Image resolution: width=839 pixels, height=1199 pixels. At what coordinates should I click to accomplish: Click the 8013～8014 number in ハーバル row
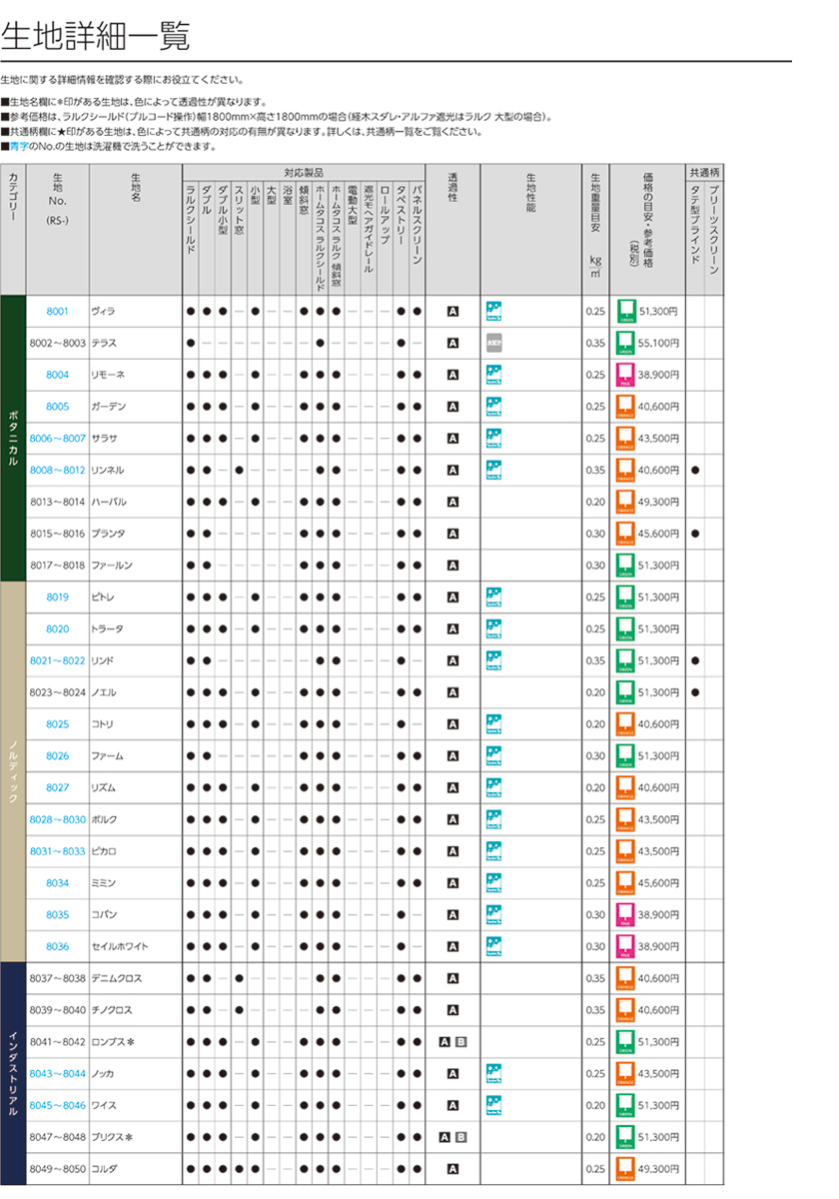58,502
